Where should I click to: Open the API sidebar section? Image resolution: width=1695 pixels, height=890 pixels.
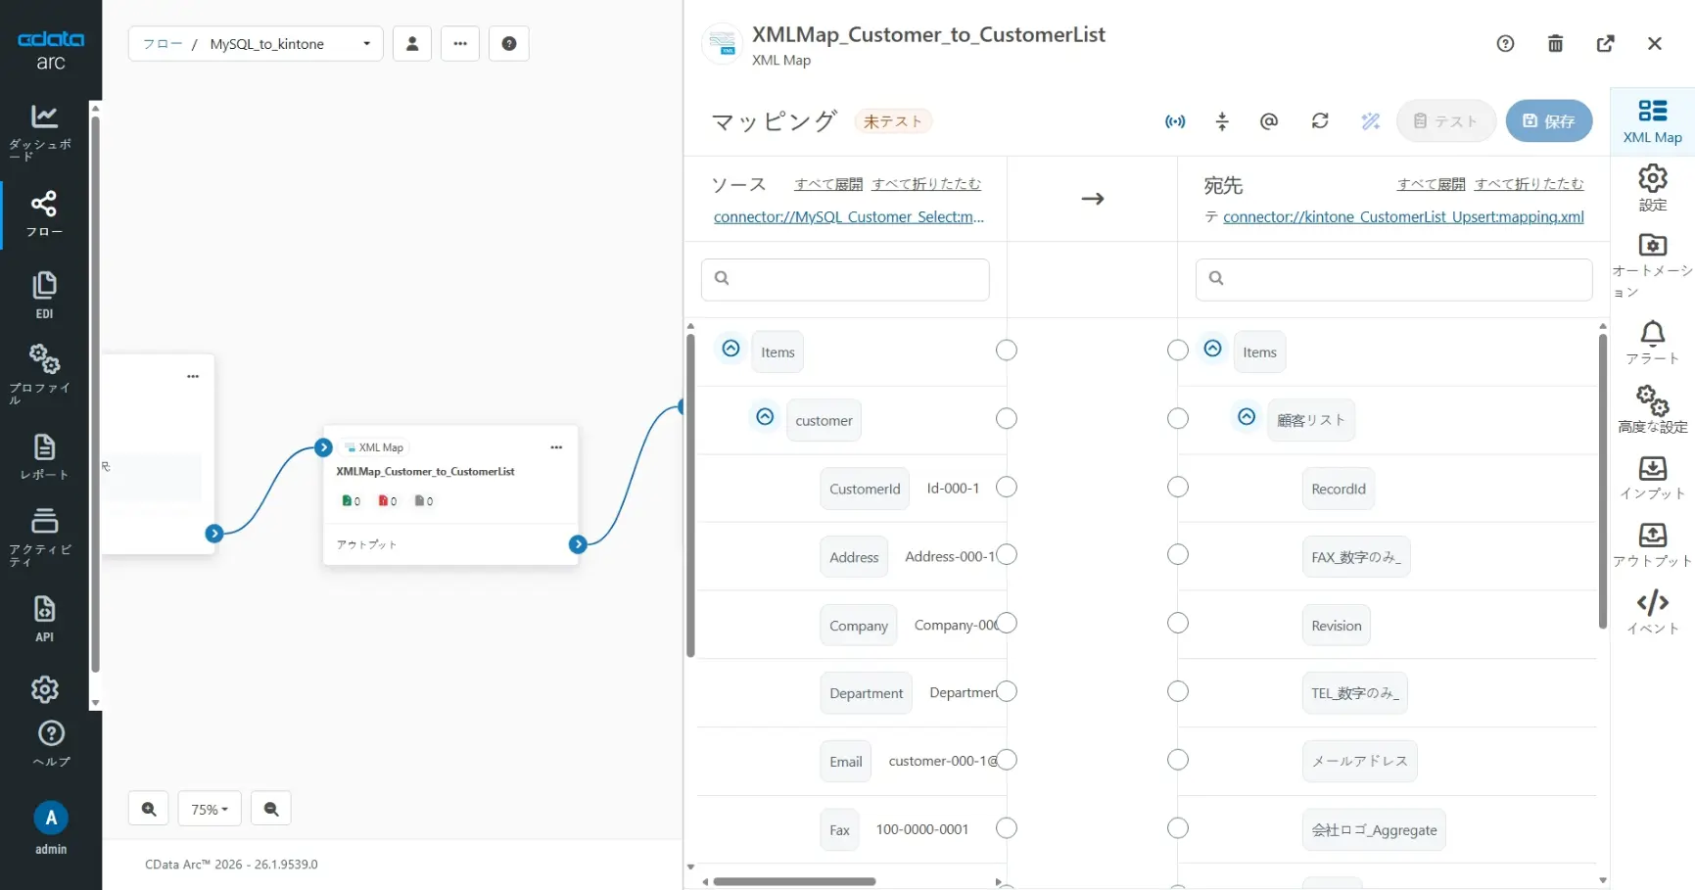click(x=44, y=618)
